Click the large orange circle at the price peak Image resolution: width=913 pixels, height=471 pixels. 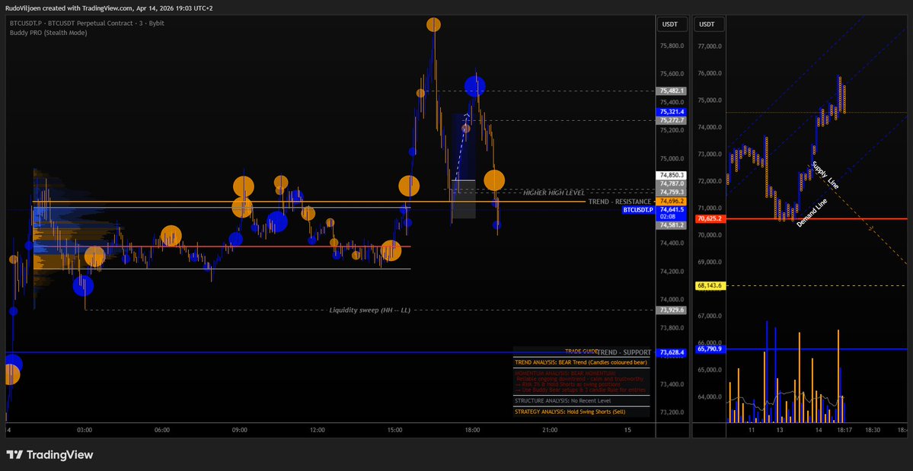[x=433, y=25]
